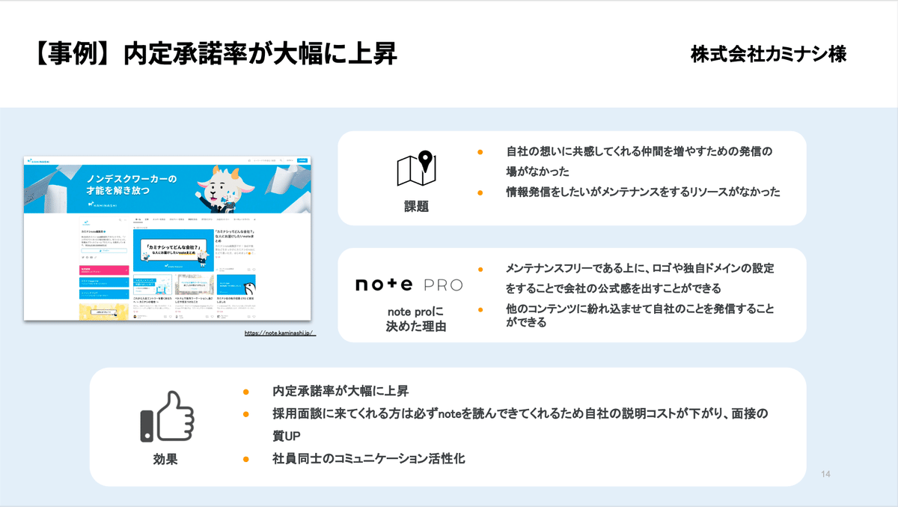Image resolution: width=898 pixels, height=507 pixels.
Task: Switch to the 記事 tab
Action: (146, 218)
